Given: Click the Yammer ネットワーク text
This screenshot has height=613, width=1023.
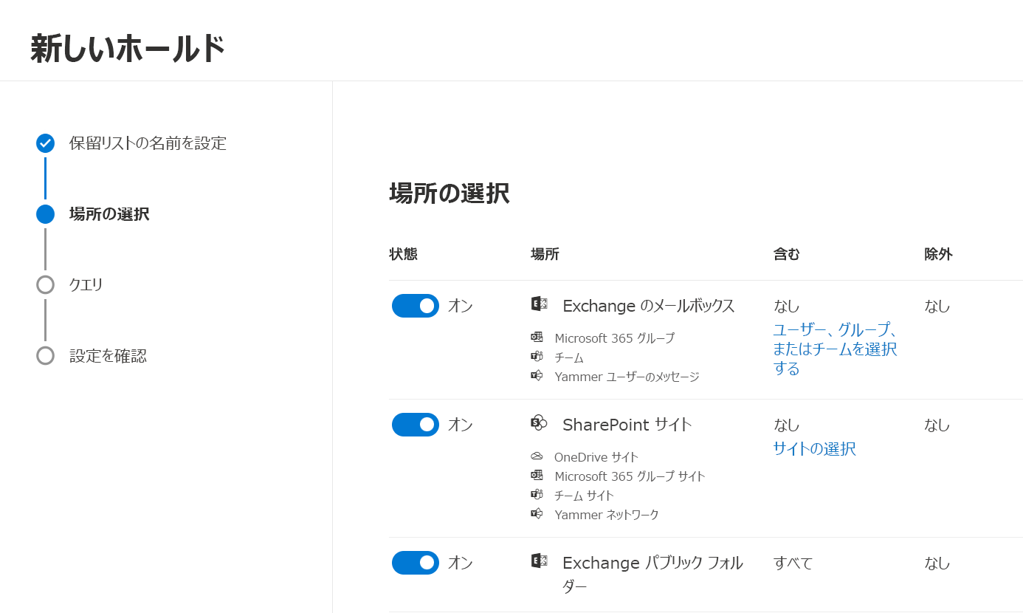Looking at the screenshot, I should point(607,515).
